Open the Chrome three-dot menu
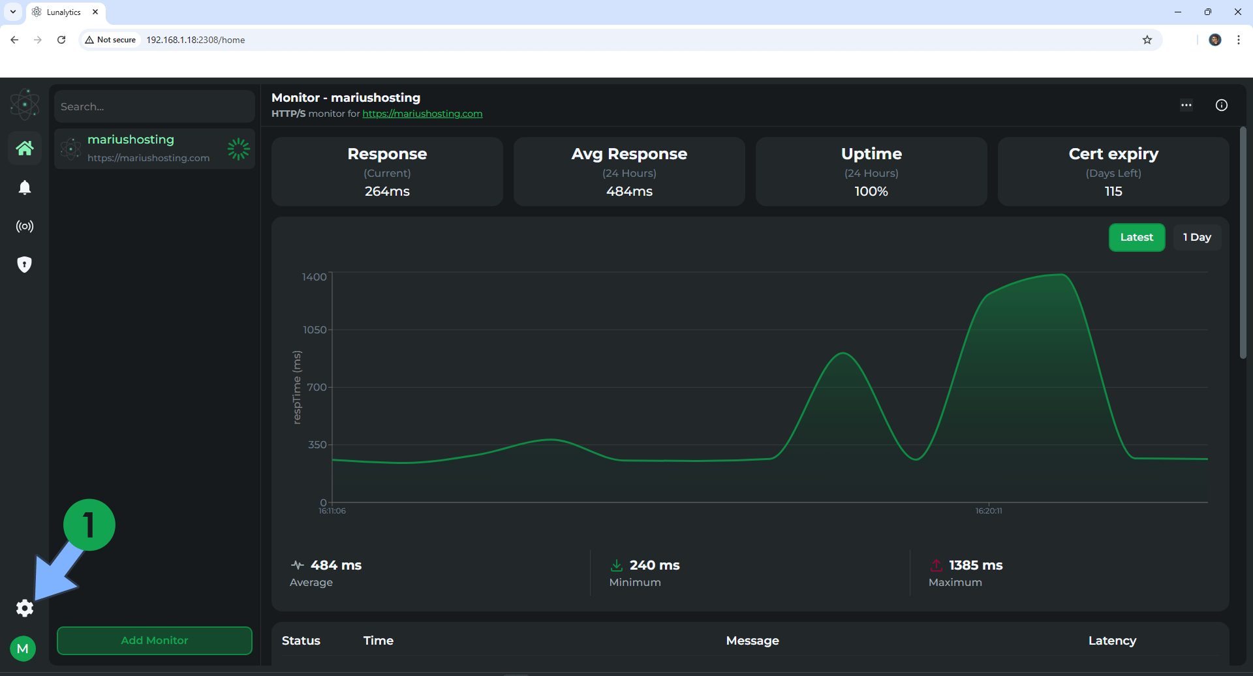1253x676 pixels. (x=1239, y=40)
